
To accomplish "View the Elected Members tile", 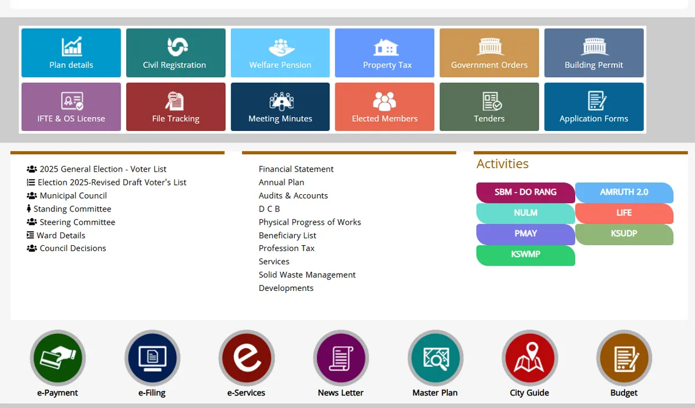I will point(385,107).
